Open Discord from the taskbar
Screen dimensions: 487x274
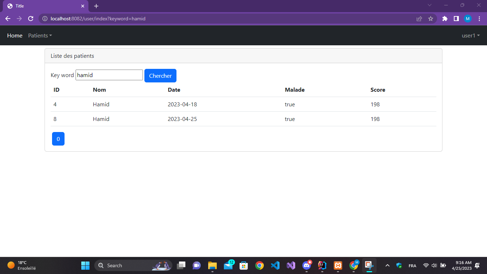pyautogui.click(x=306, y=265)
